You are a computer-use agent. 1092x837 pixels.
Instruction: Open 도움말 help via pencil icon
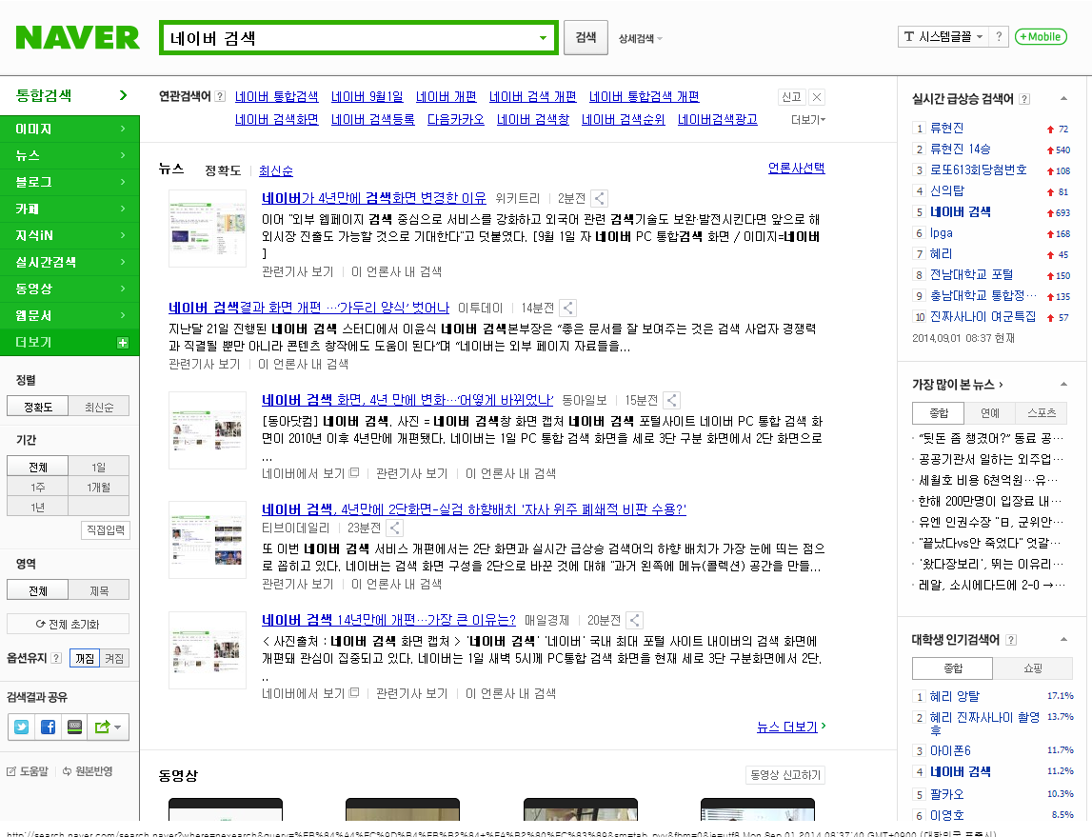11,770
